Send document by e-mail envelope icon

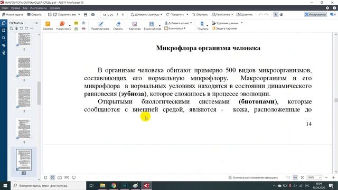pos(93,14)
